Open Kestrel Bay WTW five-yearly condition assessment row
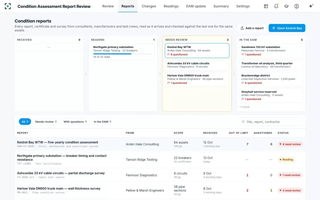The image size is (320, 200). [x=160, y=144]
